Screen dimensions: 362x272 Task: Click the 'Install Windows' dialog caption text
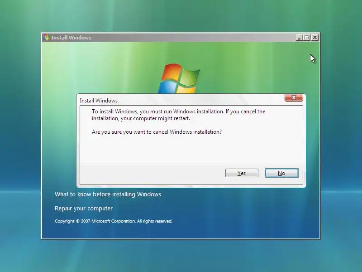[x=99, y=101]
